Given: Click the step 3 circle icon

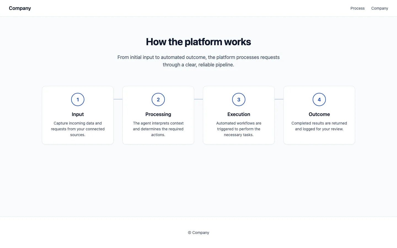Looking at the screenshot, I should click(239, 99).
